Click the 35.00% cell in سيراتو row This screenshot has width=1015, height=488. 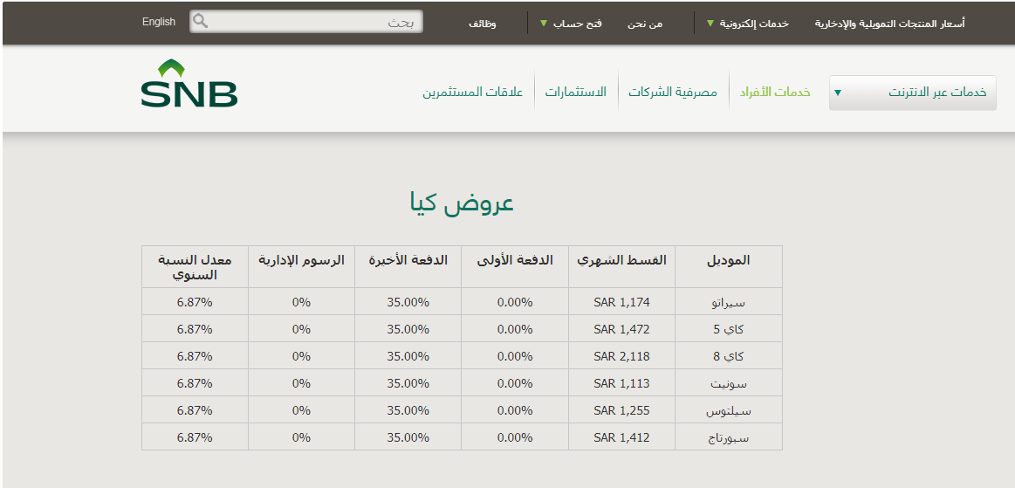[408, 302]
